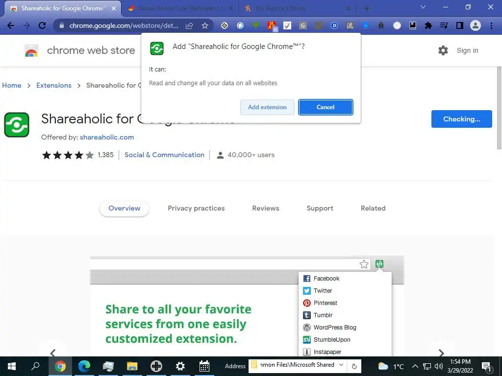Open the gray G extension icon
Image resolution: width=502 pixels, height=376 pixels.
[303, 25]
